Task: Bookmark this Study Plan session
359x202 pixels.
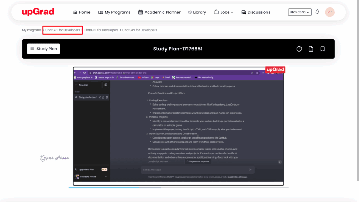Action: pyautogui.click(x=323, y=49)
